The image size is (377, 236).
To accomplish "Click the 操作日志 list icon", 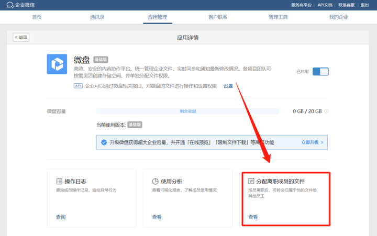I will (x=59, y=181).
